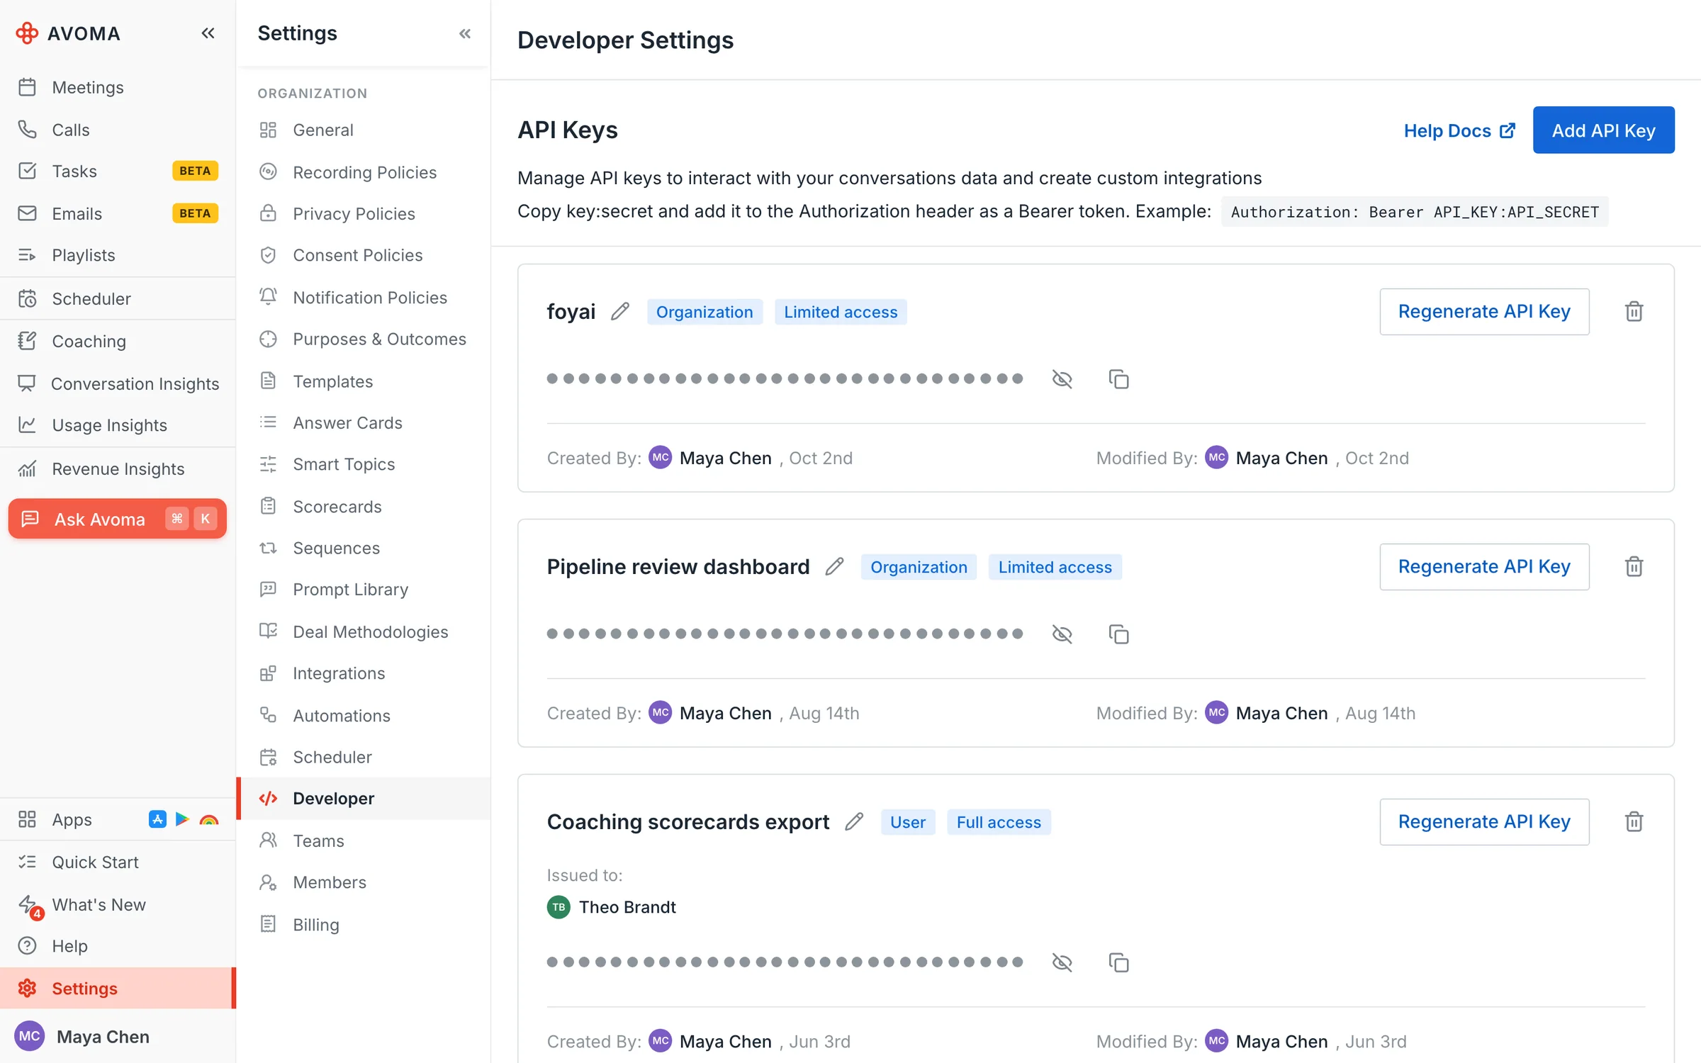Open Privacy Policies settings
This screenshot has height=1063, width=1701.
(363, 213)
